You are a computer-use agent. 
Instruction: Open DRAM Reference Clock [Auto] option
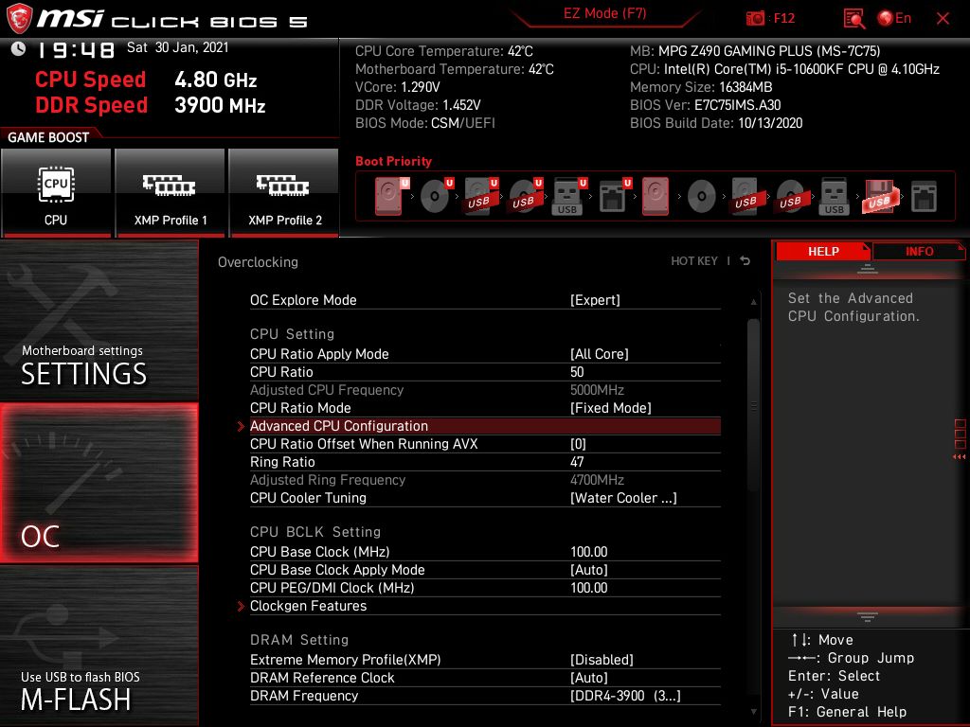485,678
